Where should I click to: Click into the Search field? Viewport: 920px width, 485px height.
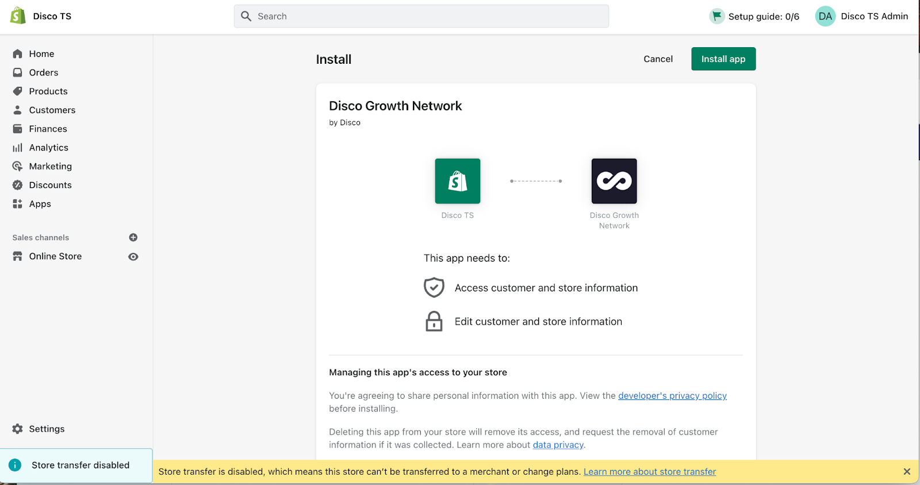click(421, 16)
